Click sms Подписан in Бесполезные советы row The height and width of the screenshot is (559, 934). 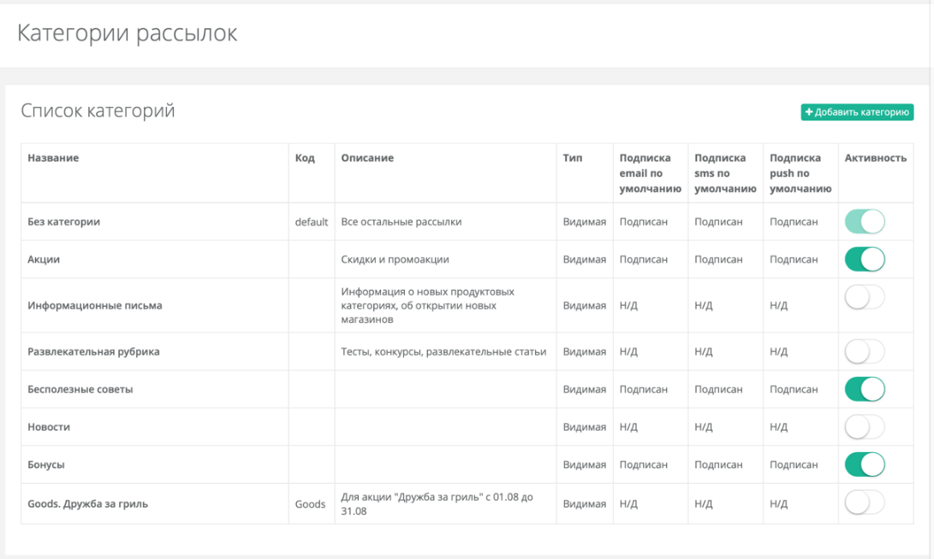click(x=718, y=390)
